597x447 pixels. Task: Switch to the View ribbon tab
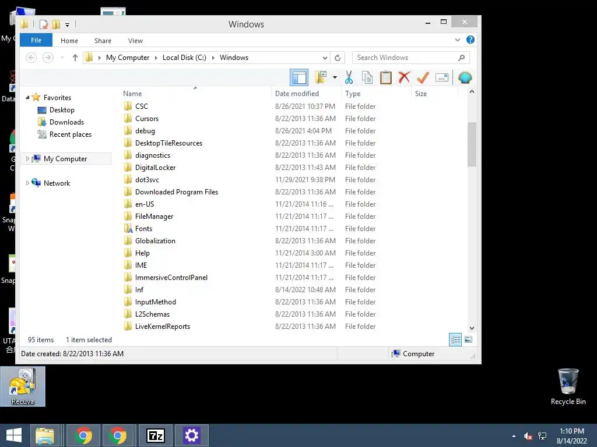point(135,41)
